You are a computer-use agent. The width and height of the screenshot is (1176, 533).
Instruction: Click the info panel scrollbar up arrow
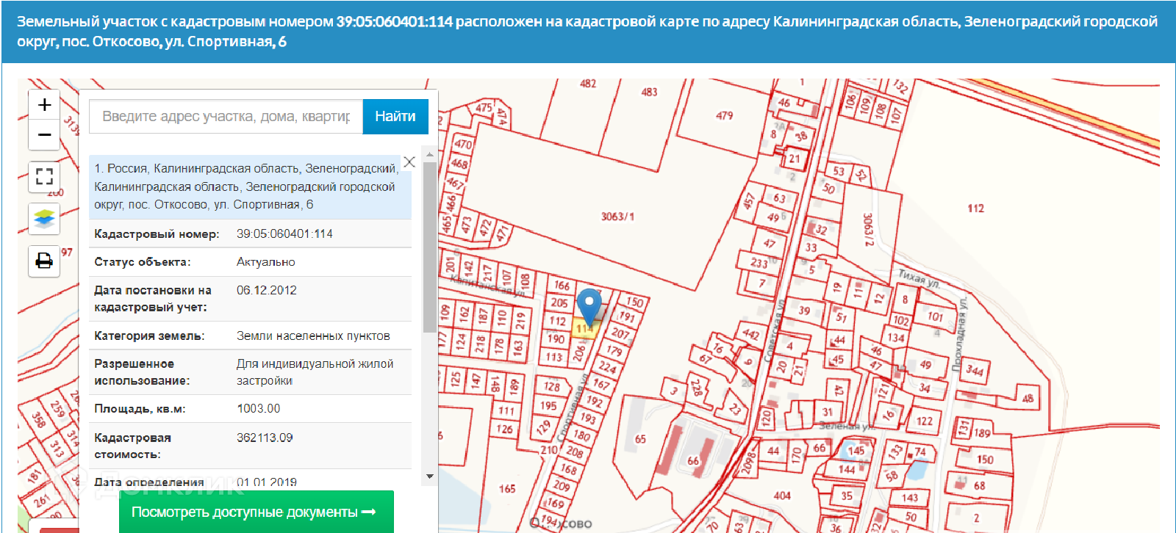click(x=430, y=156)
